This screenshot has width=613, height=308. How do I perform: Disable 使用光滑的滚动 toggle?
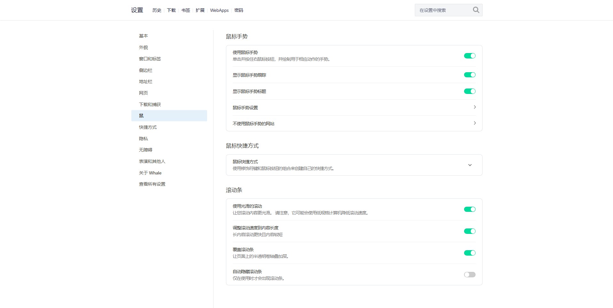469,209
